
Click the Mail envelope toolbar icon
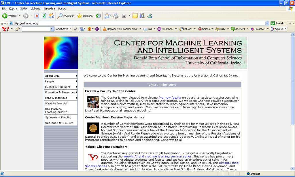pyautogui.click(x=107, y=16)
